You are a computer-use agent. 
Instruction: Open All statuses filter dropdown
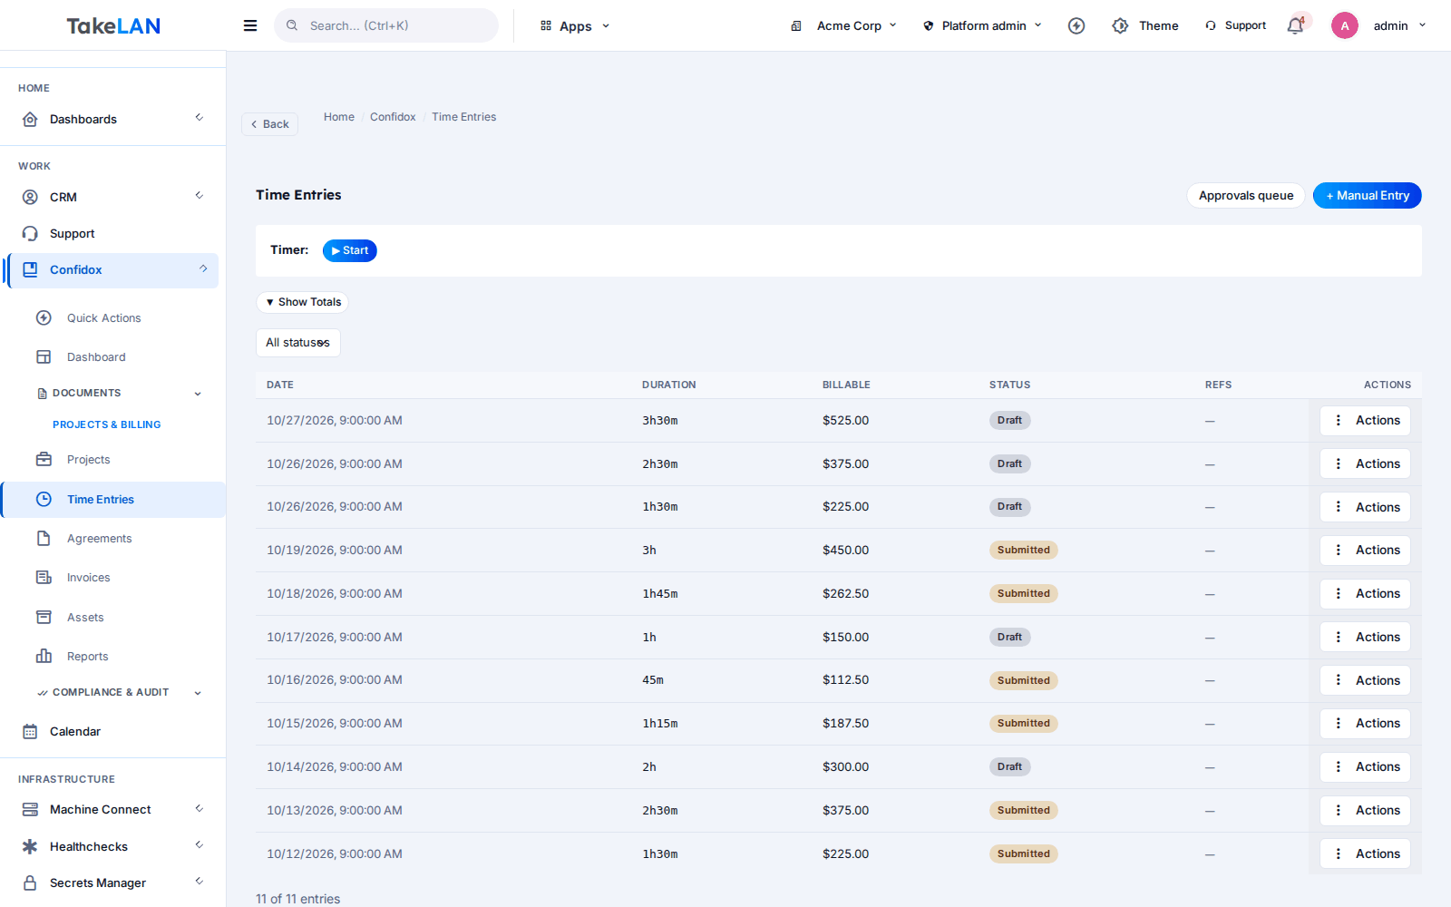coord(298,343)
